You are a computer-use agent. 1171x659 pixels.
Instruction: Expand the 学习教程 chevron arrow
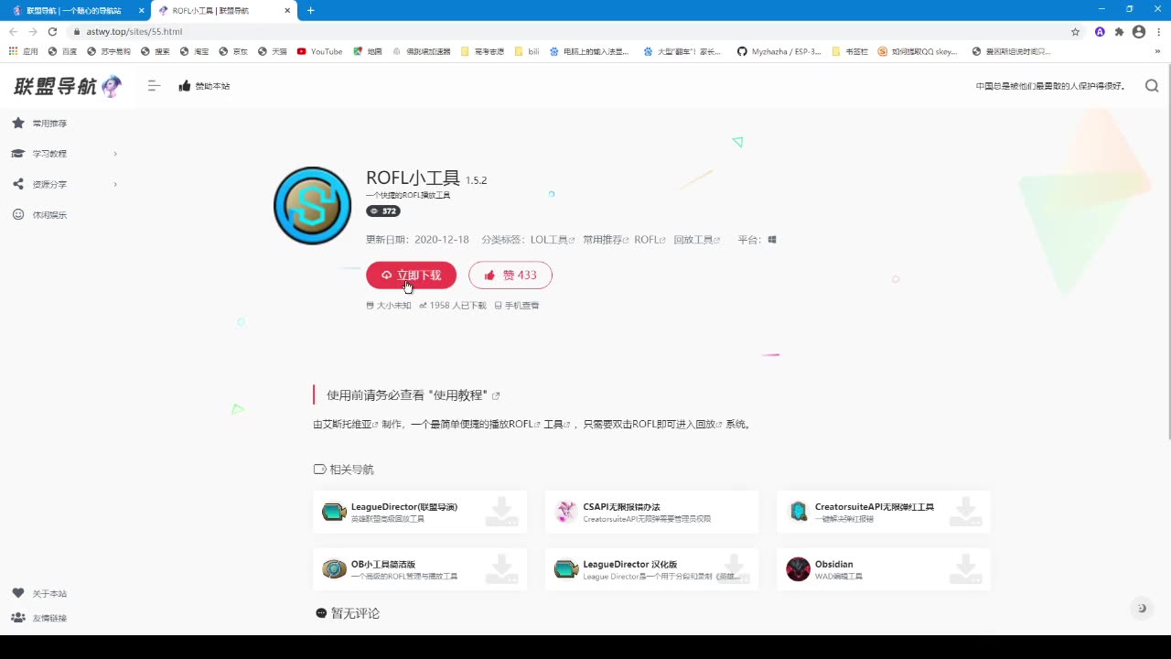pos(115,154)
